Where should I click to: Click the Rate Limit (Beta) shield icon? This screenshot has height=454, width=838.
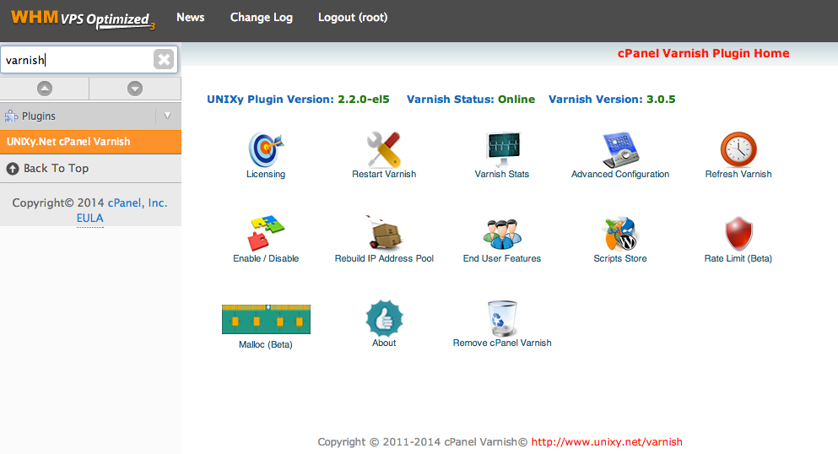pos(738,234)
